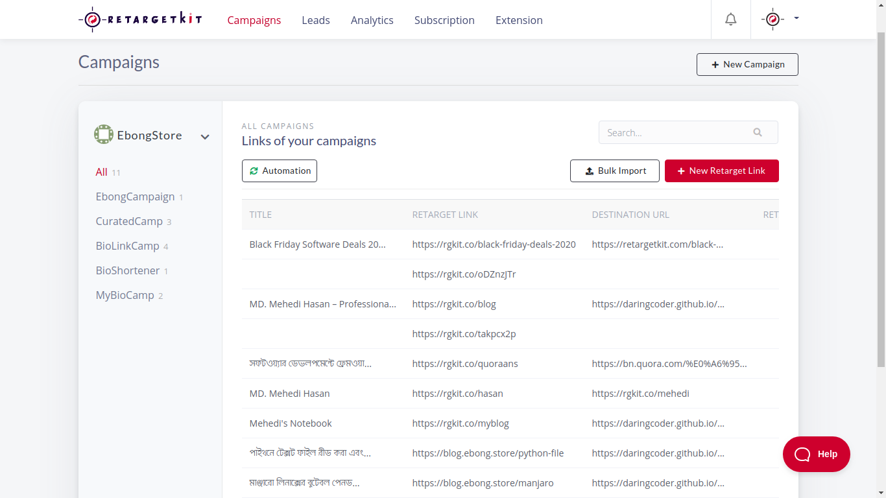886x498 pixels.
Task: Open the bn.quora.com destination URL
Action: (669, 364)
